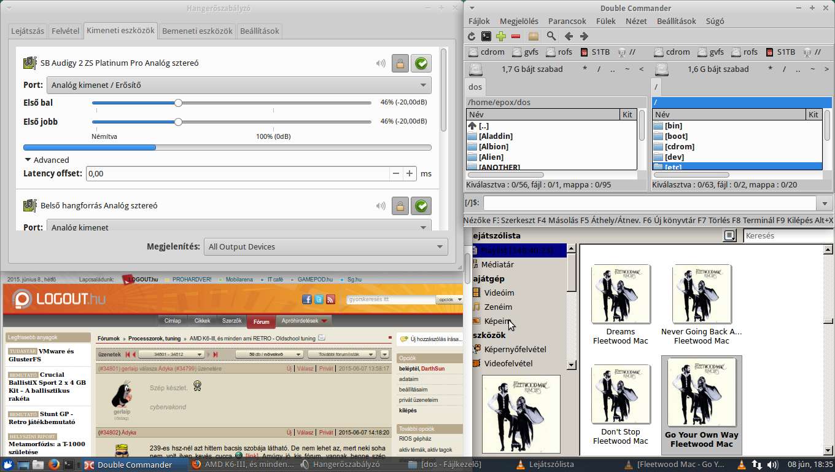Switch to the Felvétel tab
Image resolution: width=835 pixels, height=472 pixels.
[66, 31]
